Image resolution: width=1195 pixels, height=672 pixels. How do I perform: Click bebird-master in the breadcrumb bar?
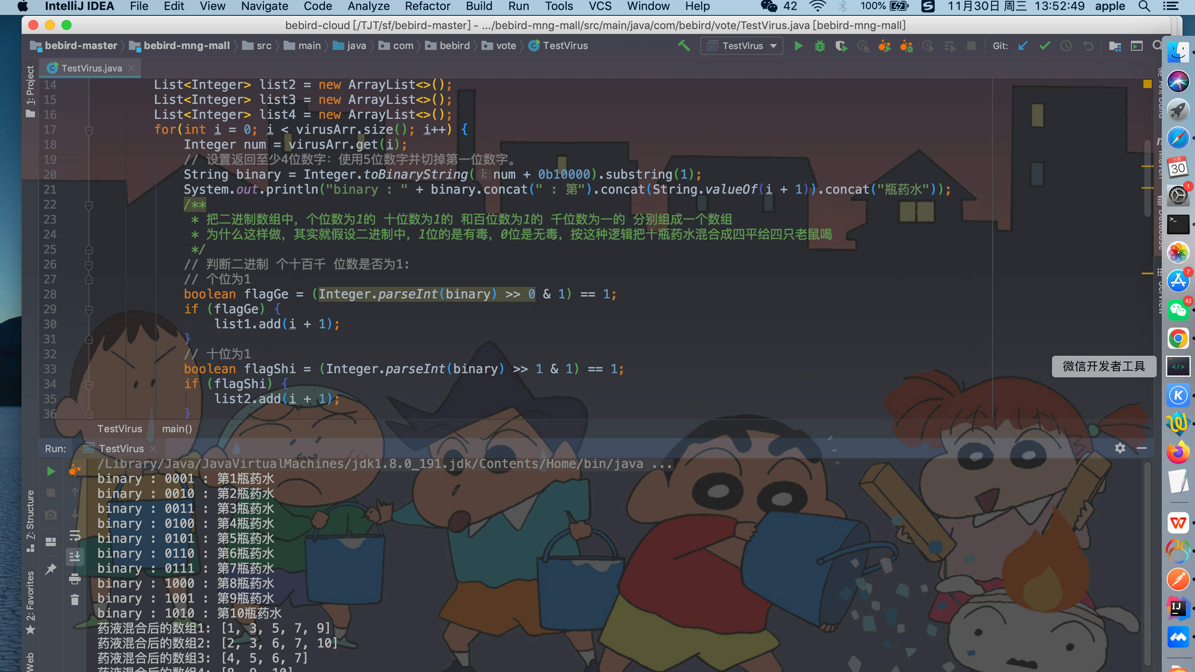click(x=74, y=45)
